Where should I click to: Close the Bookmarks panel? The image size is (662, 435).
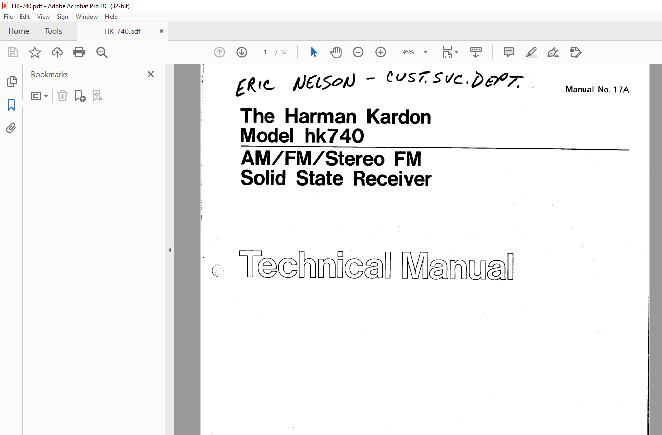[151, 74]
